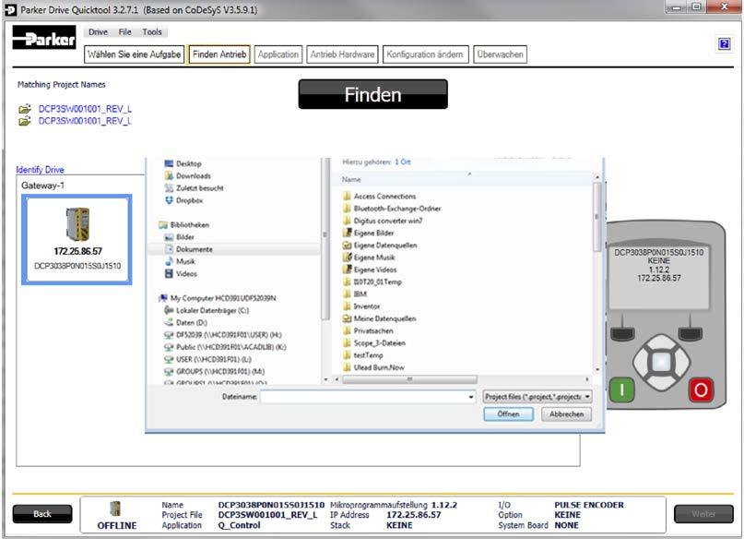Open Bilder library
This screenshot has height=539, width=744.
(x=179, y=237)
